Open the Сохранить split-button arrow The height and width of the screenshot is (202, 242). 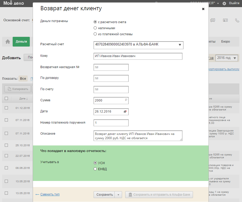click(118, 195)
